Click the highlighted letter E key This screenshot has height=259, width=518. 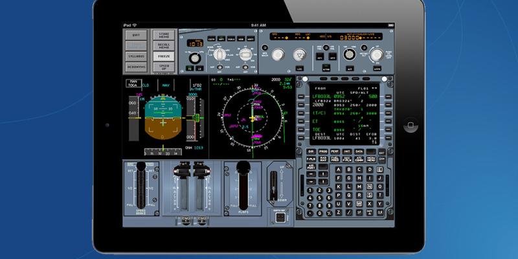point(380,170)
